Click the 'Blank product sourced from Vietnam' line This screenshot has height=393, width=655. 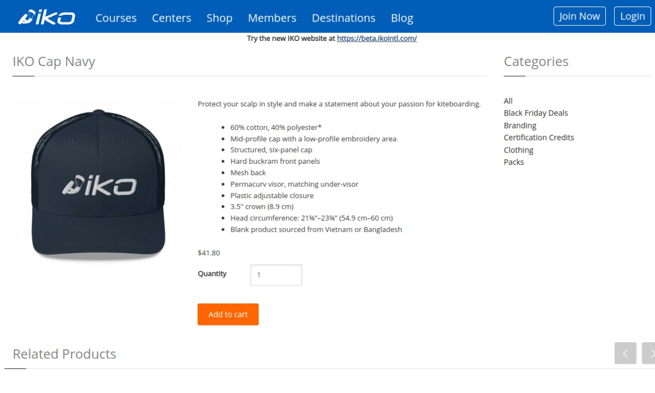(x=316, y=229)
